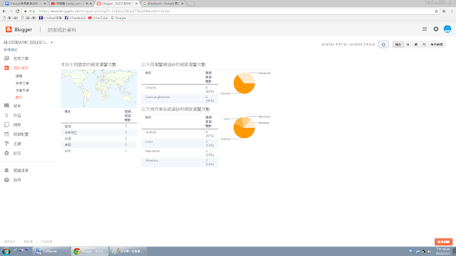Viewport: 456px width, 256px height.
Task: Click the taskbar clock
Action: 443,251
